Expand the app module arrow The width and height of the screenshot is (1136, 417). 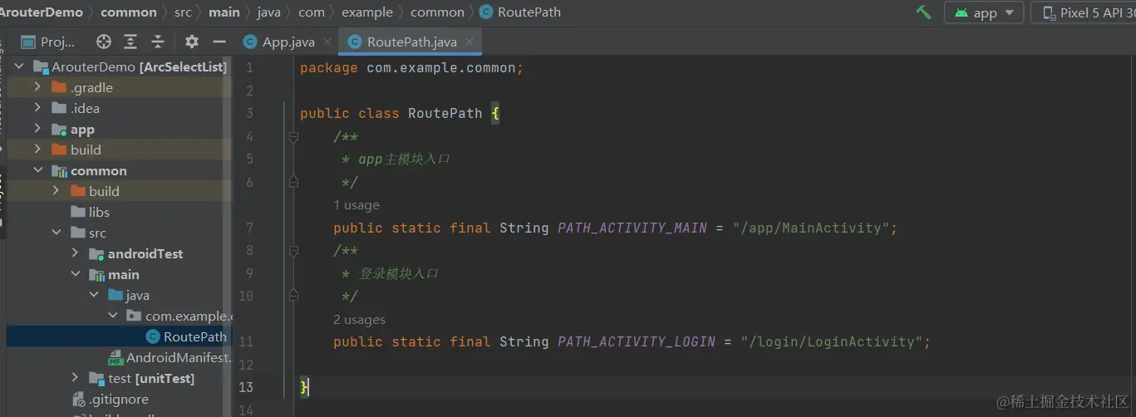[37, 129]
